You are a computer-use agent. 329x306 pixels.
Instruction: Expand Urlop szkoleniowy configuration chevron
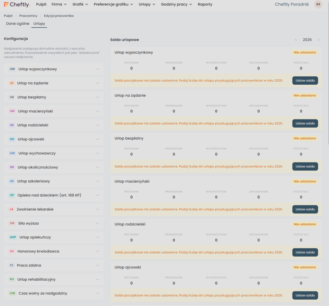pyautogui.click(x=98, y=181)
